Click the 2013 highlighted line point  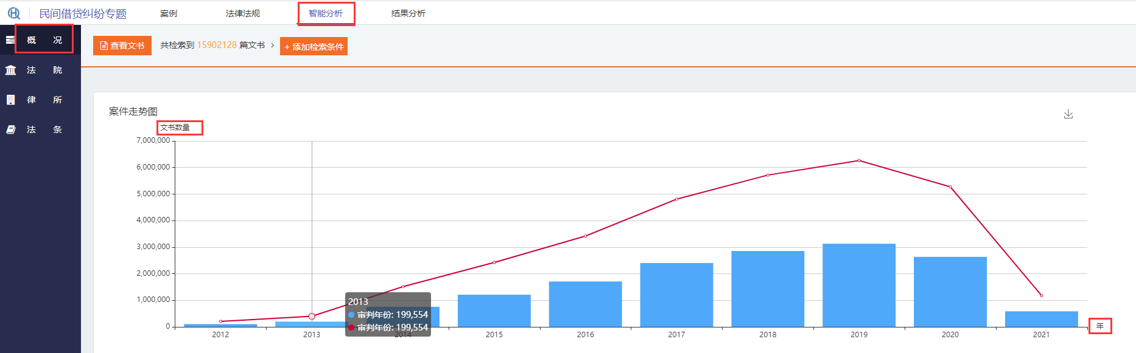[312, 316]
